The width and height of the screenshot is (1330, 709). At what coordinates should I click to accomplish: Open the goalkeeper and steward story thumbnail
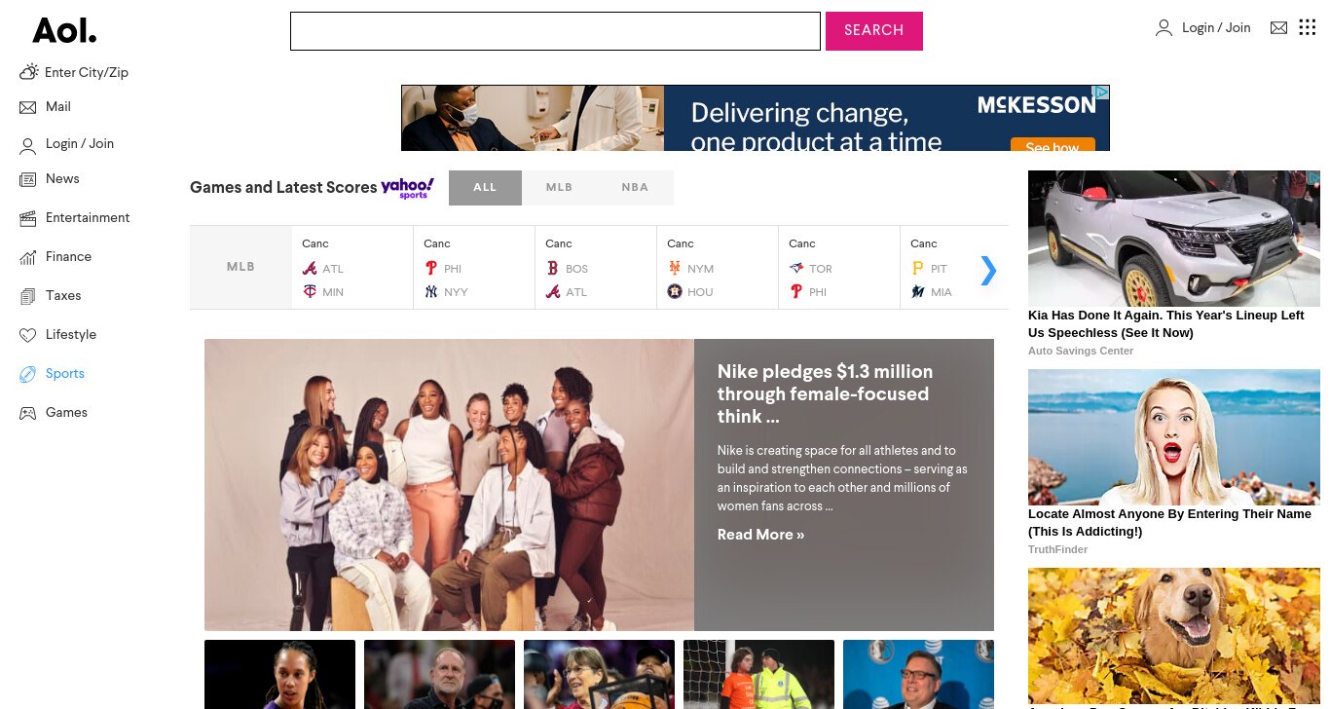click(758, 674)
